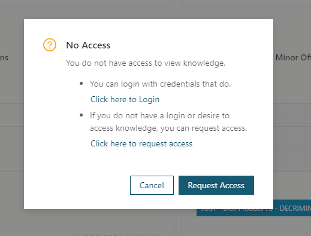The width and height of the screenshot is (311, 236).
Task: Click the bullet beside the login instruction
Action: click(x=81, y=84)
